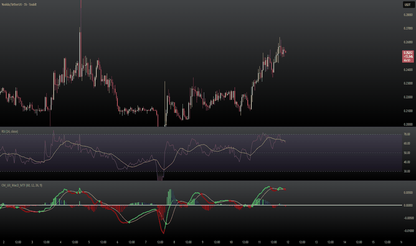Click the MACD 0.00500 scale label
This screenshot has width=416, height=246.
point(408,192)
